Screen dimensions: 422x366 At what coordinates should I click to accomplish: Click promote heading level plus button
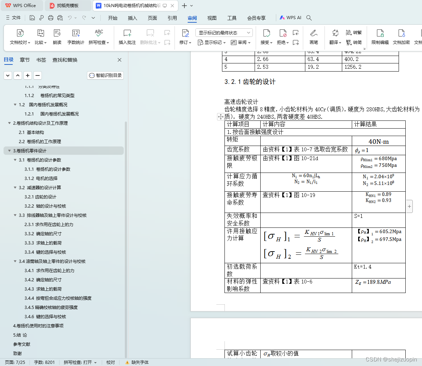(x=28, y=75)
